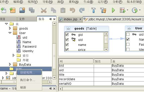Viewport: 144px width, 92px height.
Task: Click the Redo arrow icon
Action: [82, 10]
